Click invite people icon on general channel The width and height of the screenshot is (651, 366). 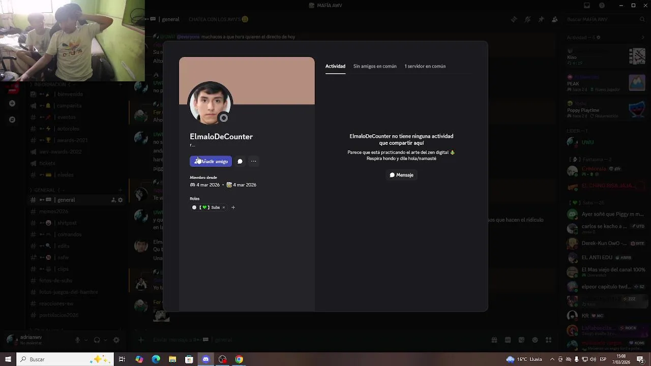pos(113,200)
